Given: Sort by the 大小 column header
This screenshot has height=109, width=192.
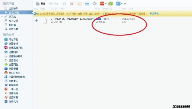Looking at the screenshot, I should pos(63,9).
